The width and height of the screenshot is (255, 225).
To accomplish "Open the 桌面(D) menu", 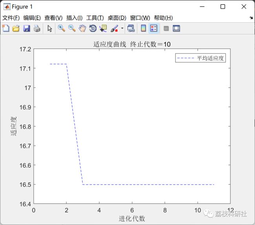I will [x=117, y=18].
